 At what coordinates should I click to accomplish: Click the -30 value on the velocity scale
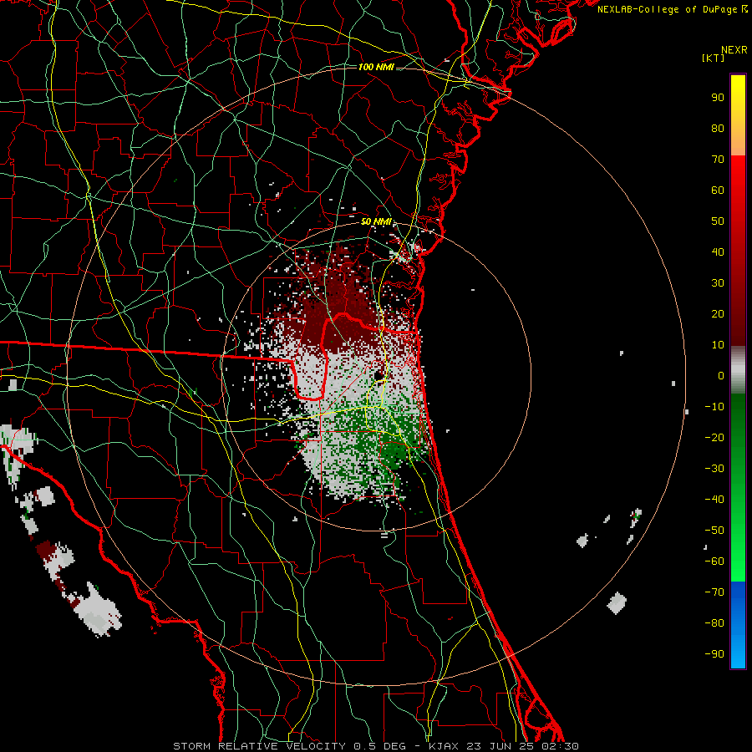pos(714,469)
